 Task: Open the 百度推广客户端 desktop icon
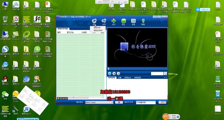[16, 22]
